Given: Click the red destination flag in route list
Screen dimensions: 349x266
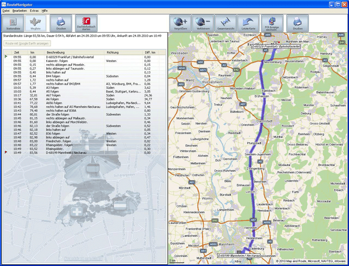Looking at the screenshot, I should pos(6,152).
